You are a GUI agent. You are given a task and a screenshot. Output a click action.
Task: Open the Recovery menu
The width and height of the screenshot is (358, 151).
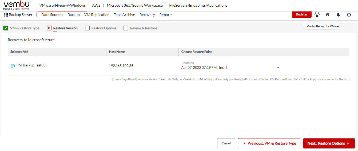click(x=147, y=15)
